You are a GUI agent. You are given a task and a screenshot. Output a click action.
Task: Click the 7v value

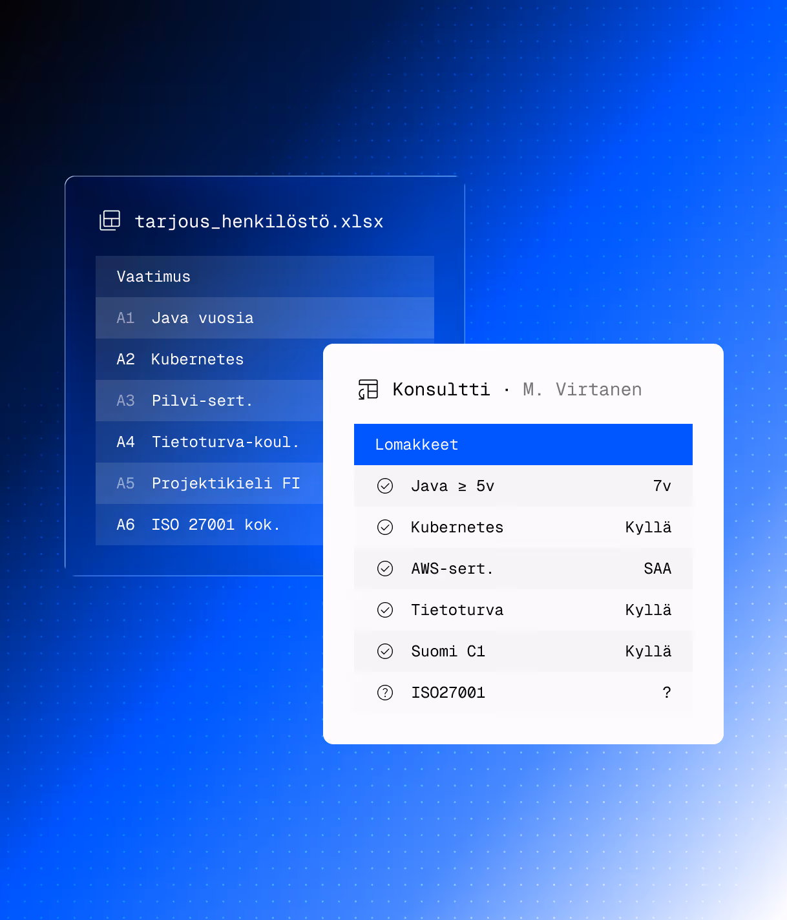point(662,486)
